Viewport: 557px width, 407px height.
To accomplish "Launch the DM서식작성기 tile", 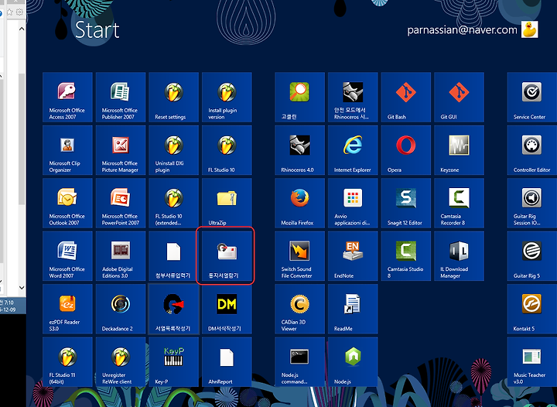I will 227,309.
